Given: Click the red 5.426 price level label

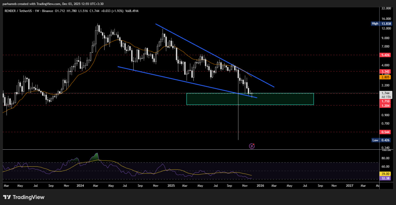Looking at the screenshot, I should tap(385, 55).
